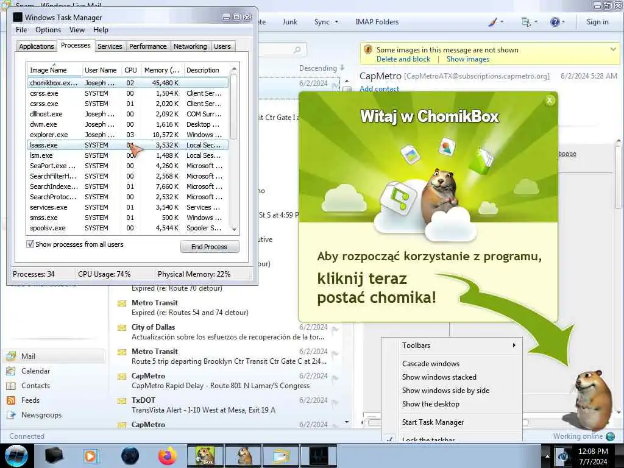Select Start Task Manager context entry
This screenshot has width=624, height=468.
tap(433, 422)
